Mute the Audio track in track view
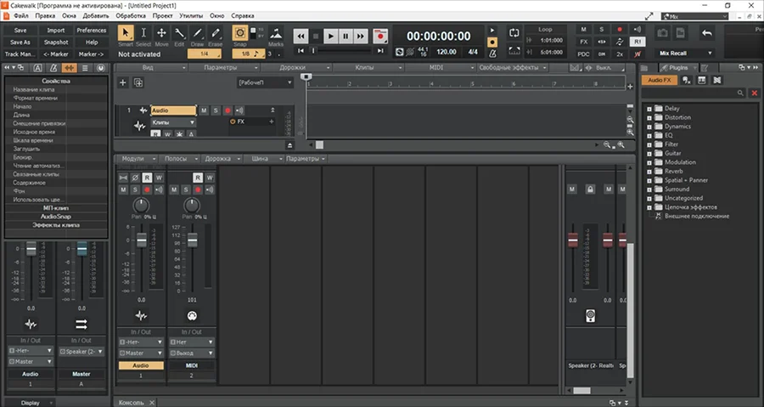The image size is (764, 407). coord(204,110)
